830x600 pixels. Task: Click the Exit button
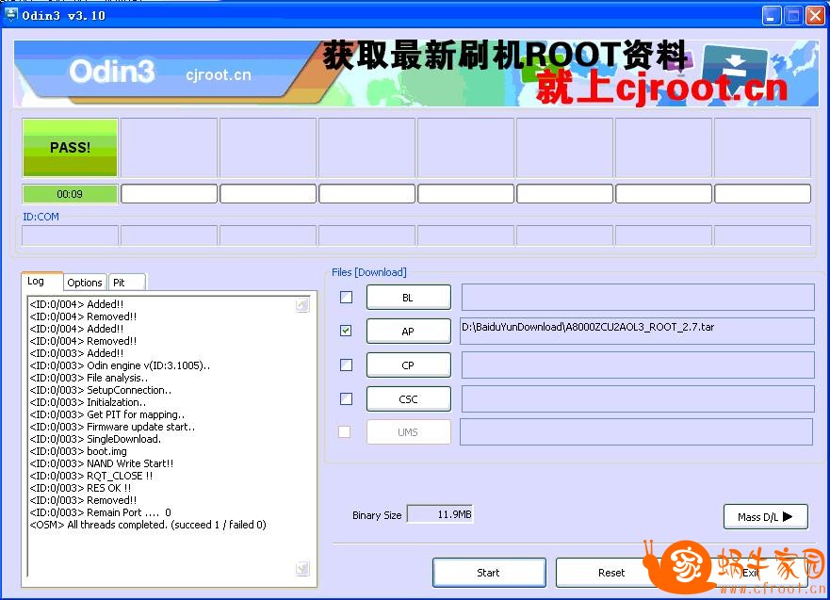tap(751, 573)
